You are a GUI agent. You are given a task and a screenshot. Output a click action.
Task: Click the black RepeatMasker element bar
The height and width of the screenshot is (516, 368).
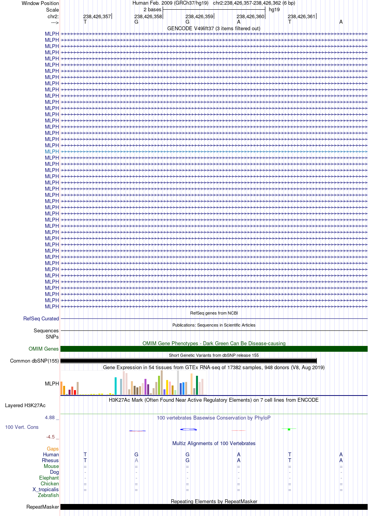[214, 507]
